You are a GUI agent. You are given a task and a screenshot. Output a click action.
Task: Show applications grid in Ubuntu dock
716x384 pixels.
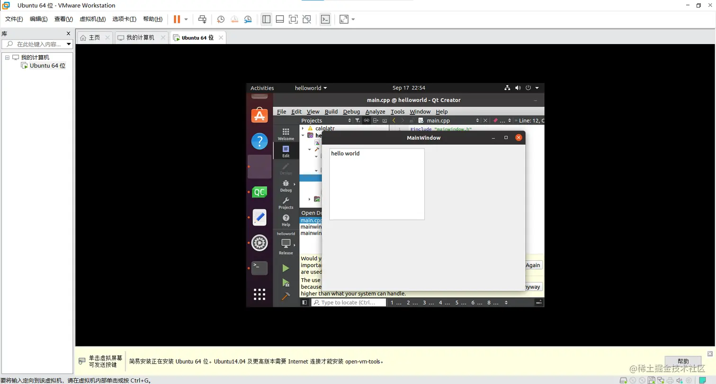260,294
